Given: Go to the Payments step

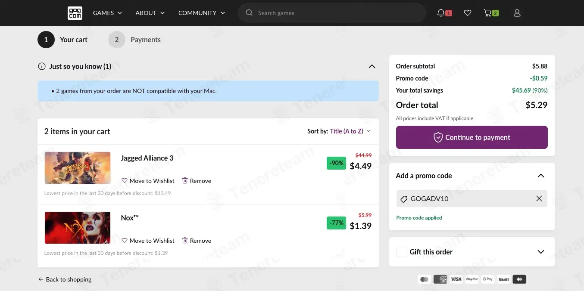Looking at the screenshot, I should coord(134,40).
